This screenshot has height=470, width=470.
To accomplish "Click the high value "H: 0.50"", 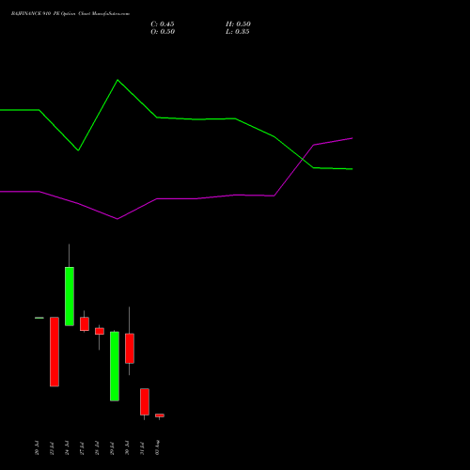I will pos(238,24).
